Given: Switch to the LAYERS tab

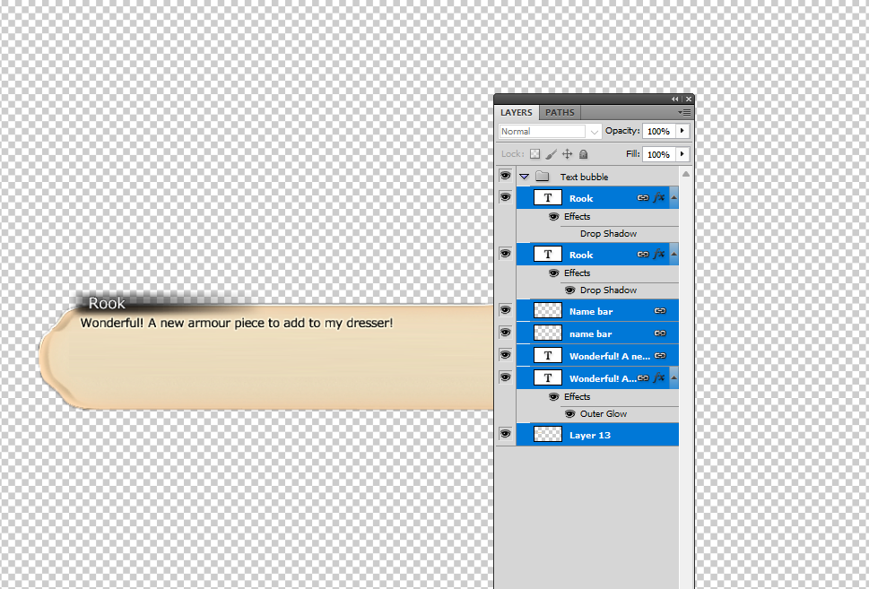Looking at the screenshot, I should point(516,112).
